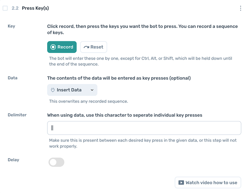Viewport: 248px width, 193px height.
Task: Click the Record button to start recording keys
Action: [x=62, y=47]
